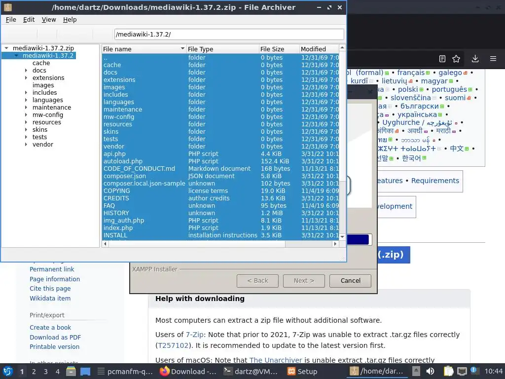Screen dimensions: 505x379
Task: Select the autoload.php file row
Action: [220, 161]
